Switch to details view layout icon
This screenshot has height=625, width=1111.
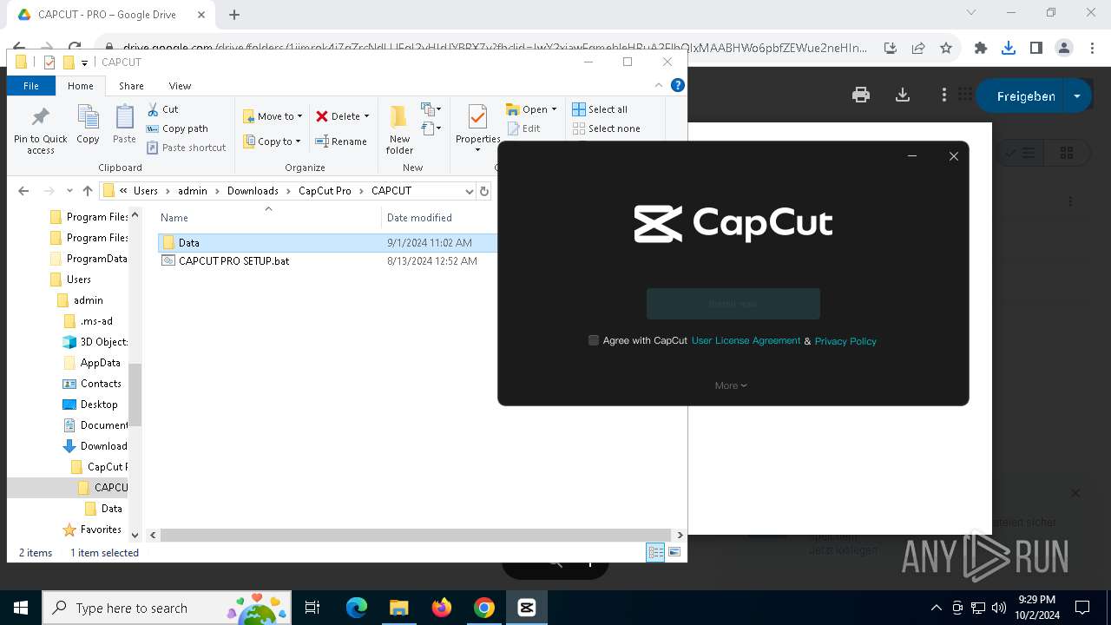click(x=655, y=552)
